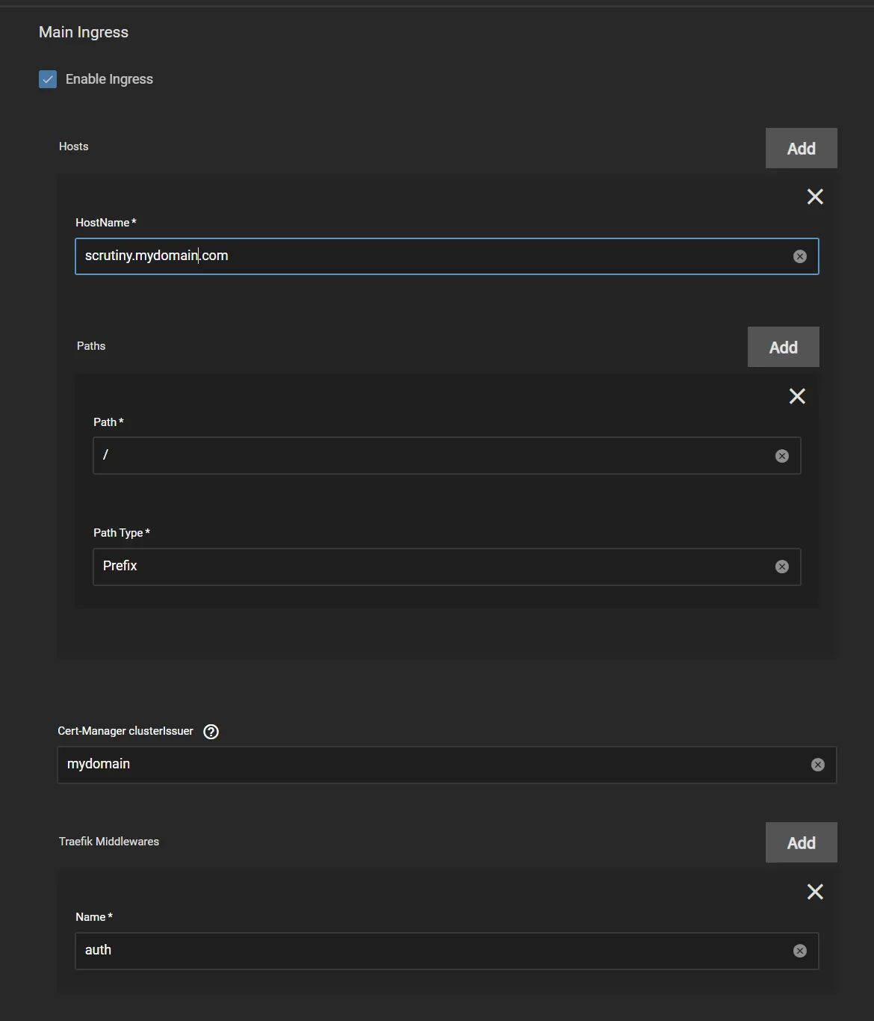This screenshot has height=1021, width=874.
Task: Open the Cert-Manager clusterIssuer help tooltip
Action: pos(210,731)
